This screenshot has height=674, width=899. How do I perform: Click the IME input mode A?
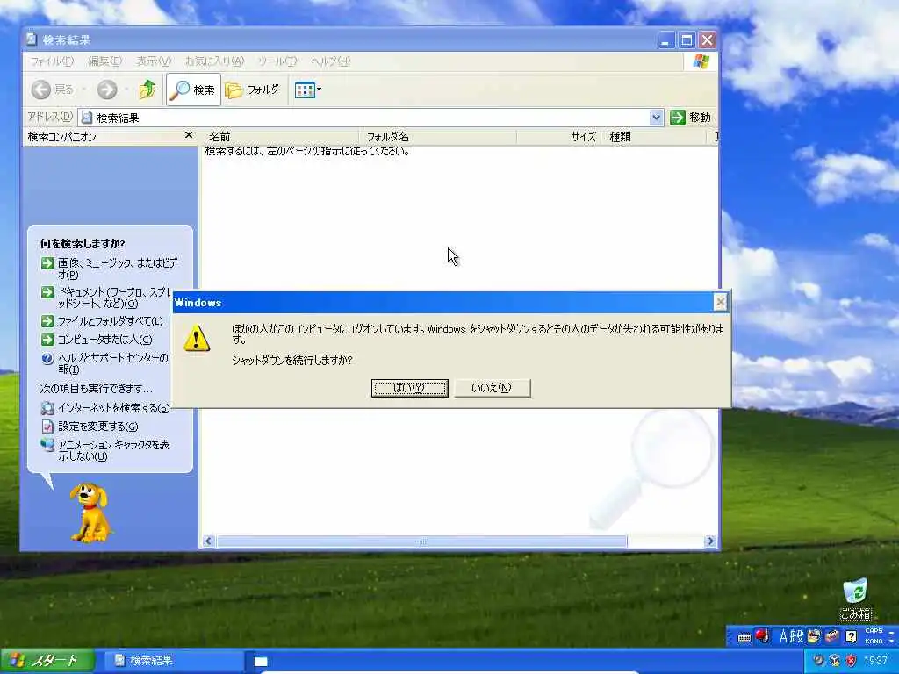click(782, 636)
